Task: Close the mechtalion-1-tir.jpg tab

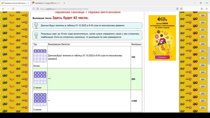Action: click(59, 3)
